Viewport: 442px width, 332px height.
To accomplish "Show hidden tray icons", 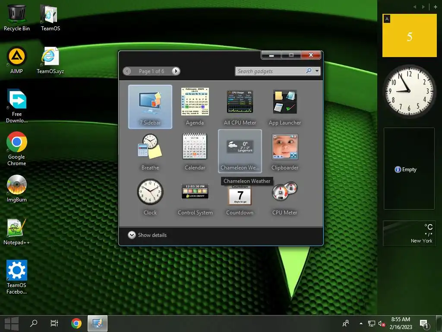I will (361, 323).
